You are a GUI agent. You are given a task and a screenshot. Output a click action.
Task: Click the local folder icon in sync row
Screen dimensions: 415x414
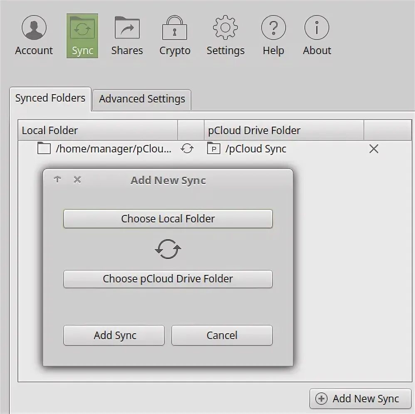point(44,148)
